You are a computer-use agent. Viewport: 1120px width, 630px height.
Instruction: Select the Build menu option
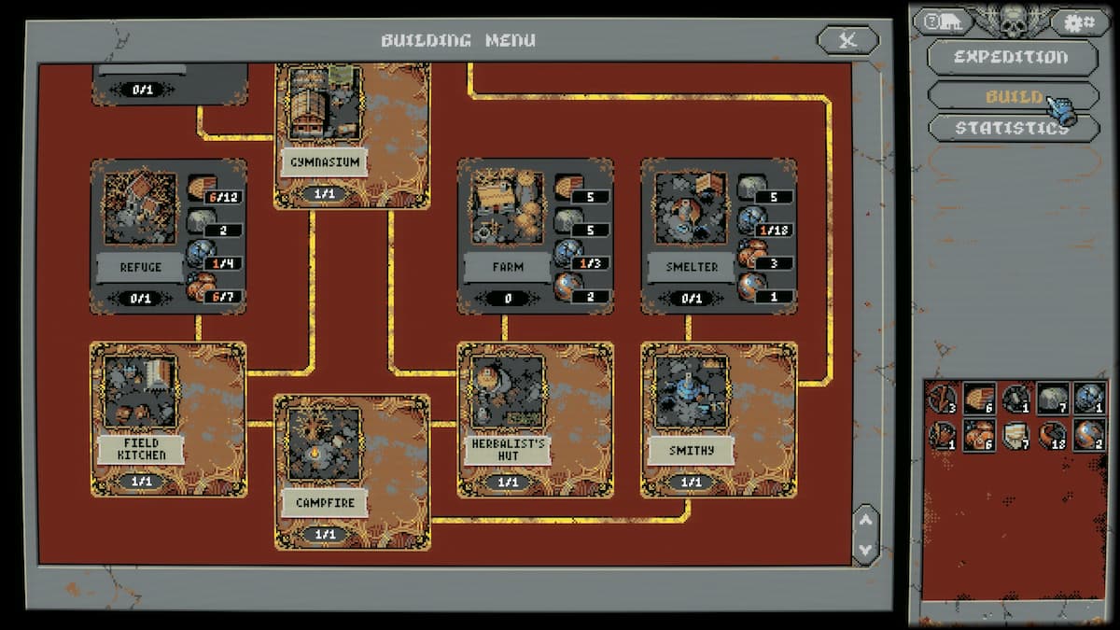click(x=1013, y=96)
